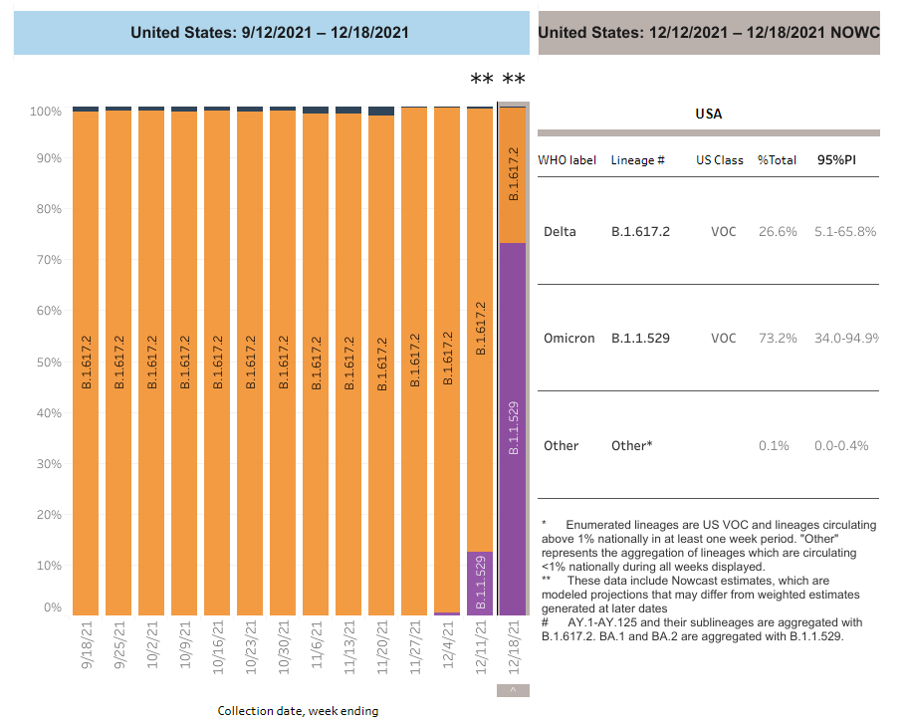
Task: Click the B.1.617.2 bar for week 10/2/21
Action: 151,363
